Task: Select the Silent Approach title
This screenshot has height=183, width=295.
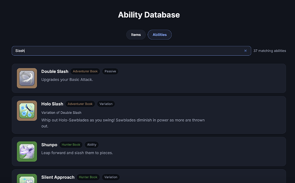Action: (58, 177)
